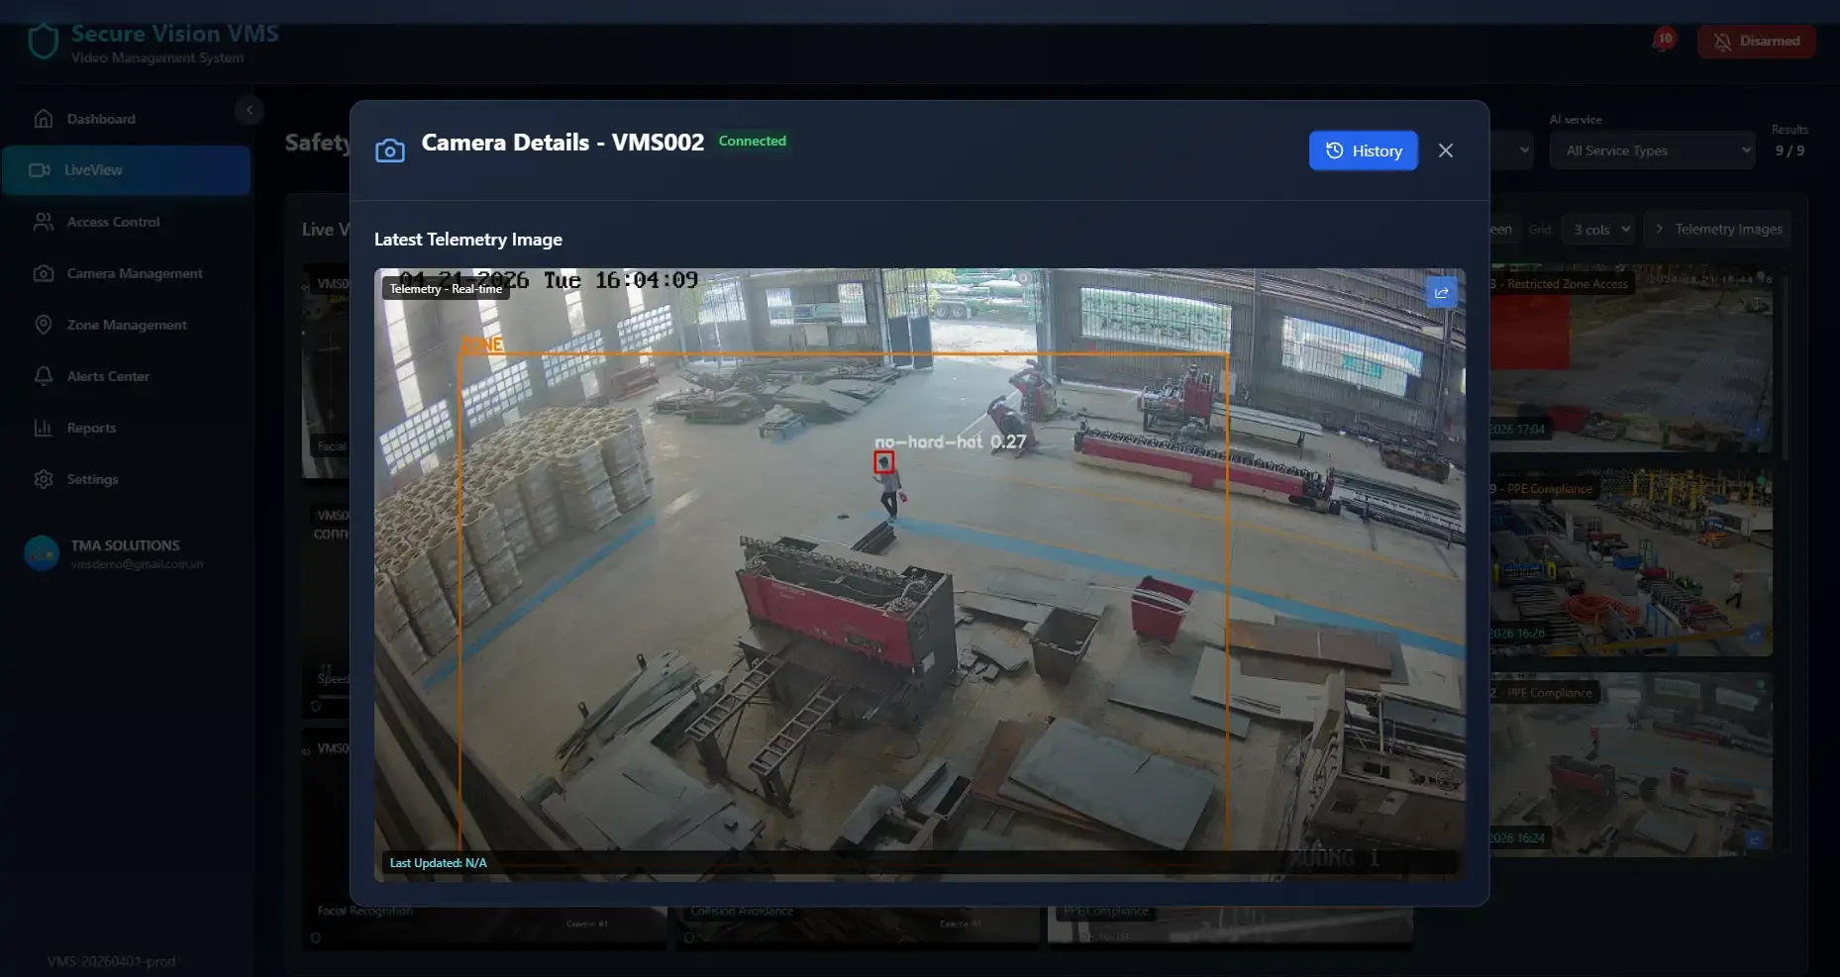Click the camera icon beside Camera Details title
This screenshot has height=977, width=1840.
[x=390, y=150]
